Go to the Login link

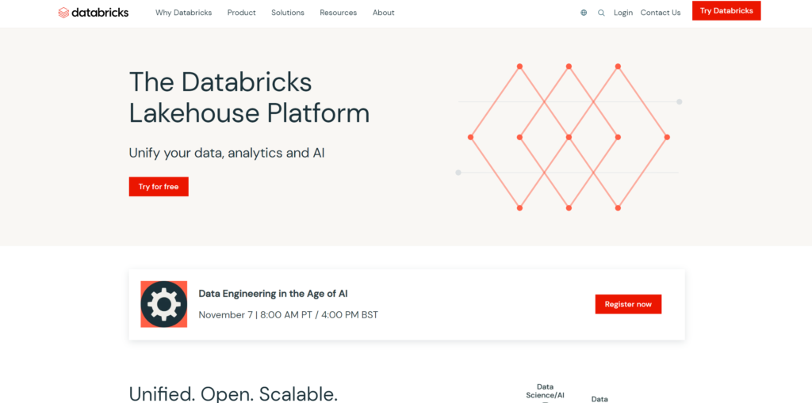tap(623, 13)
